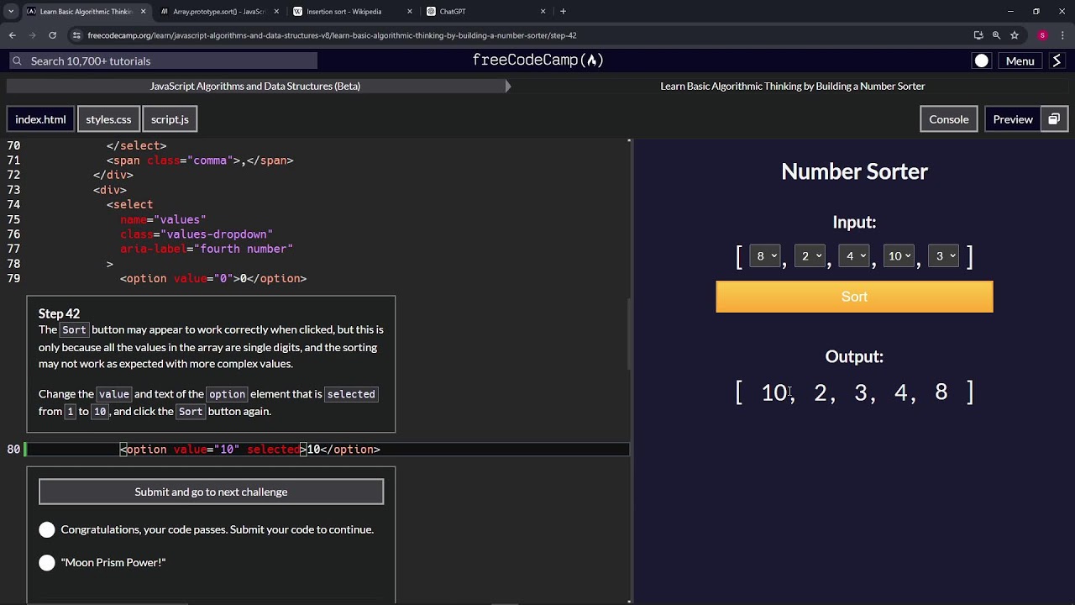Open the tab search dropdown arrow
Screen dimensions: 1075x605
[10, 12]
